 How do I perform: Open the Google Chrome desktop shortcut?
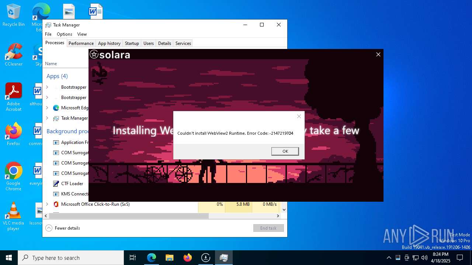pyautogui.click(x=14, y=177)
